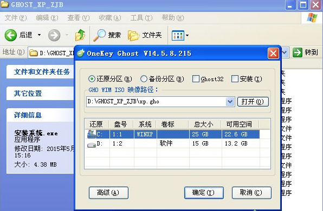Click the WINXP system cell
The image size is (323, 211).
pyautogui.click(x=145, y=134)
